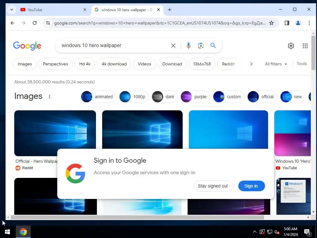Image resolution: width=317 pixels, height=238 pixels.
Task: Select the Videos filter chip
Action: coord(144,64)
